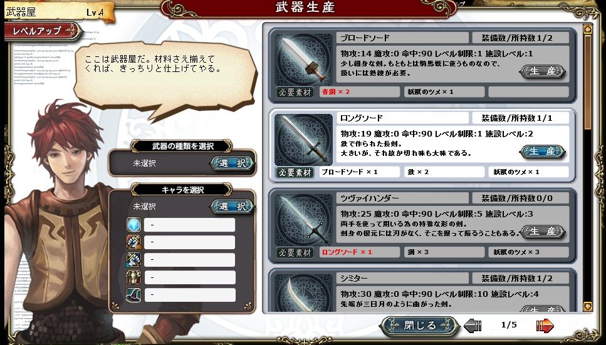Open weapon type 選択 selector

point(232,163)
